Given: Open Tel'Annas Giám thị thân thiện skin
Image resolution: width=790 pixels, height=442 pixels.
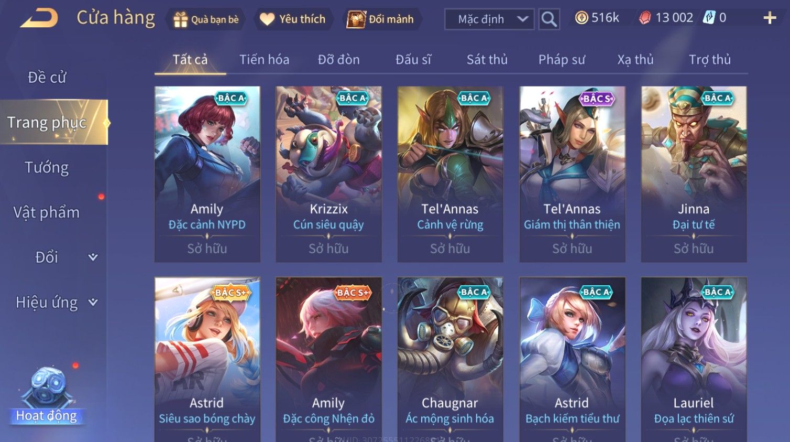Looking at the screenshot, I should [x=572, y=174].
